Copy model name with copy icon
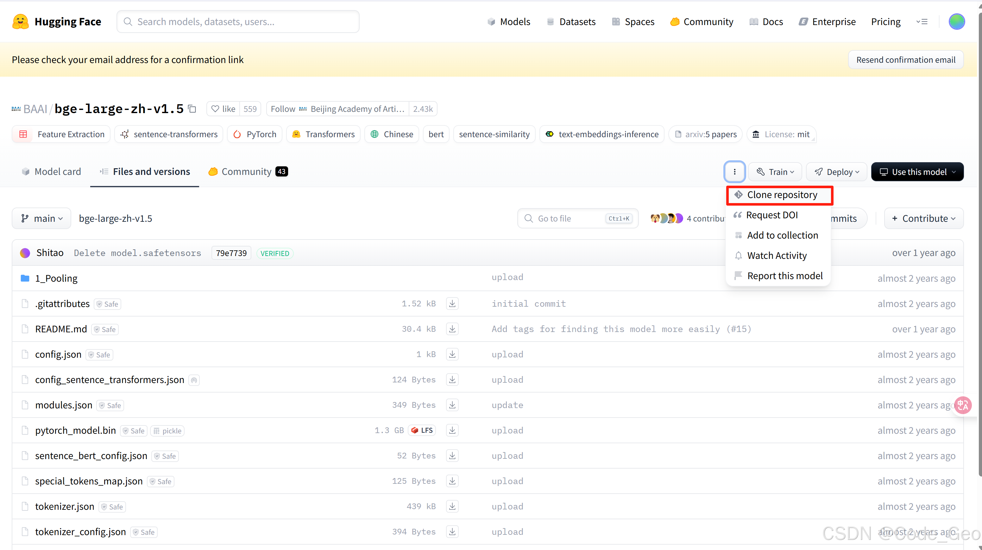The image size is (982, 550). pos(192,109)
